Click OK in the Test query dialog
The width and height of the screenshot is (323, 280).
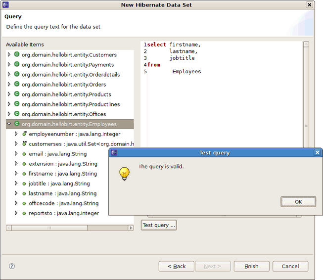coord(298,202)
